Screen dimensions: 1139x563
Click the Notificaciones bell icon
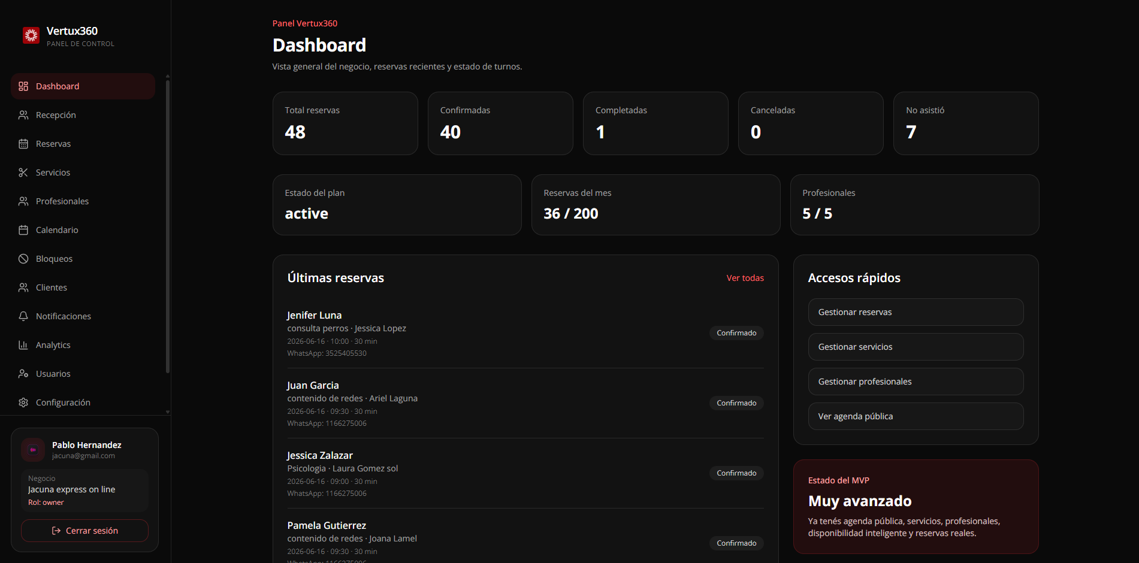point(23,316)
